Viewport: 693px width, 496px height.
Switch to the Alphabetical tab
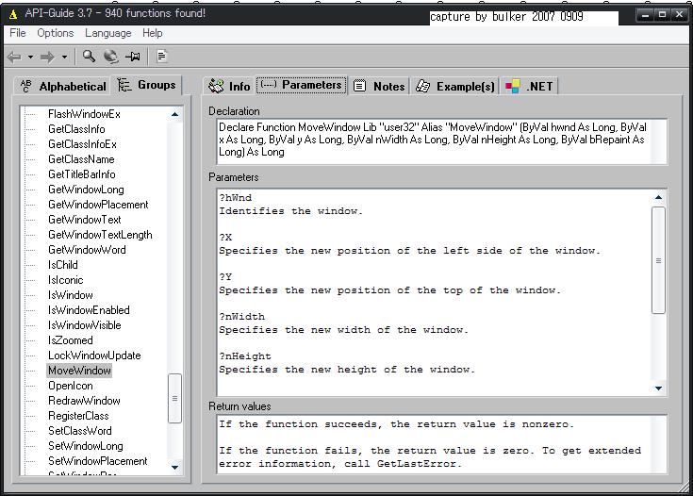point(62,86)
